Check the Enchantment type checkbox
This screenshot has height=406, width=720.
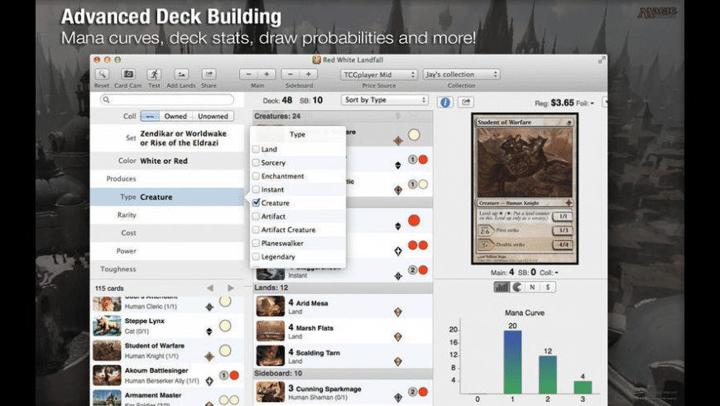point(257,176)
